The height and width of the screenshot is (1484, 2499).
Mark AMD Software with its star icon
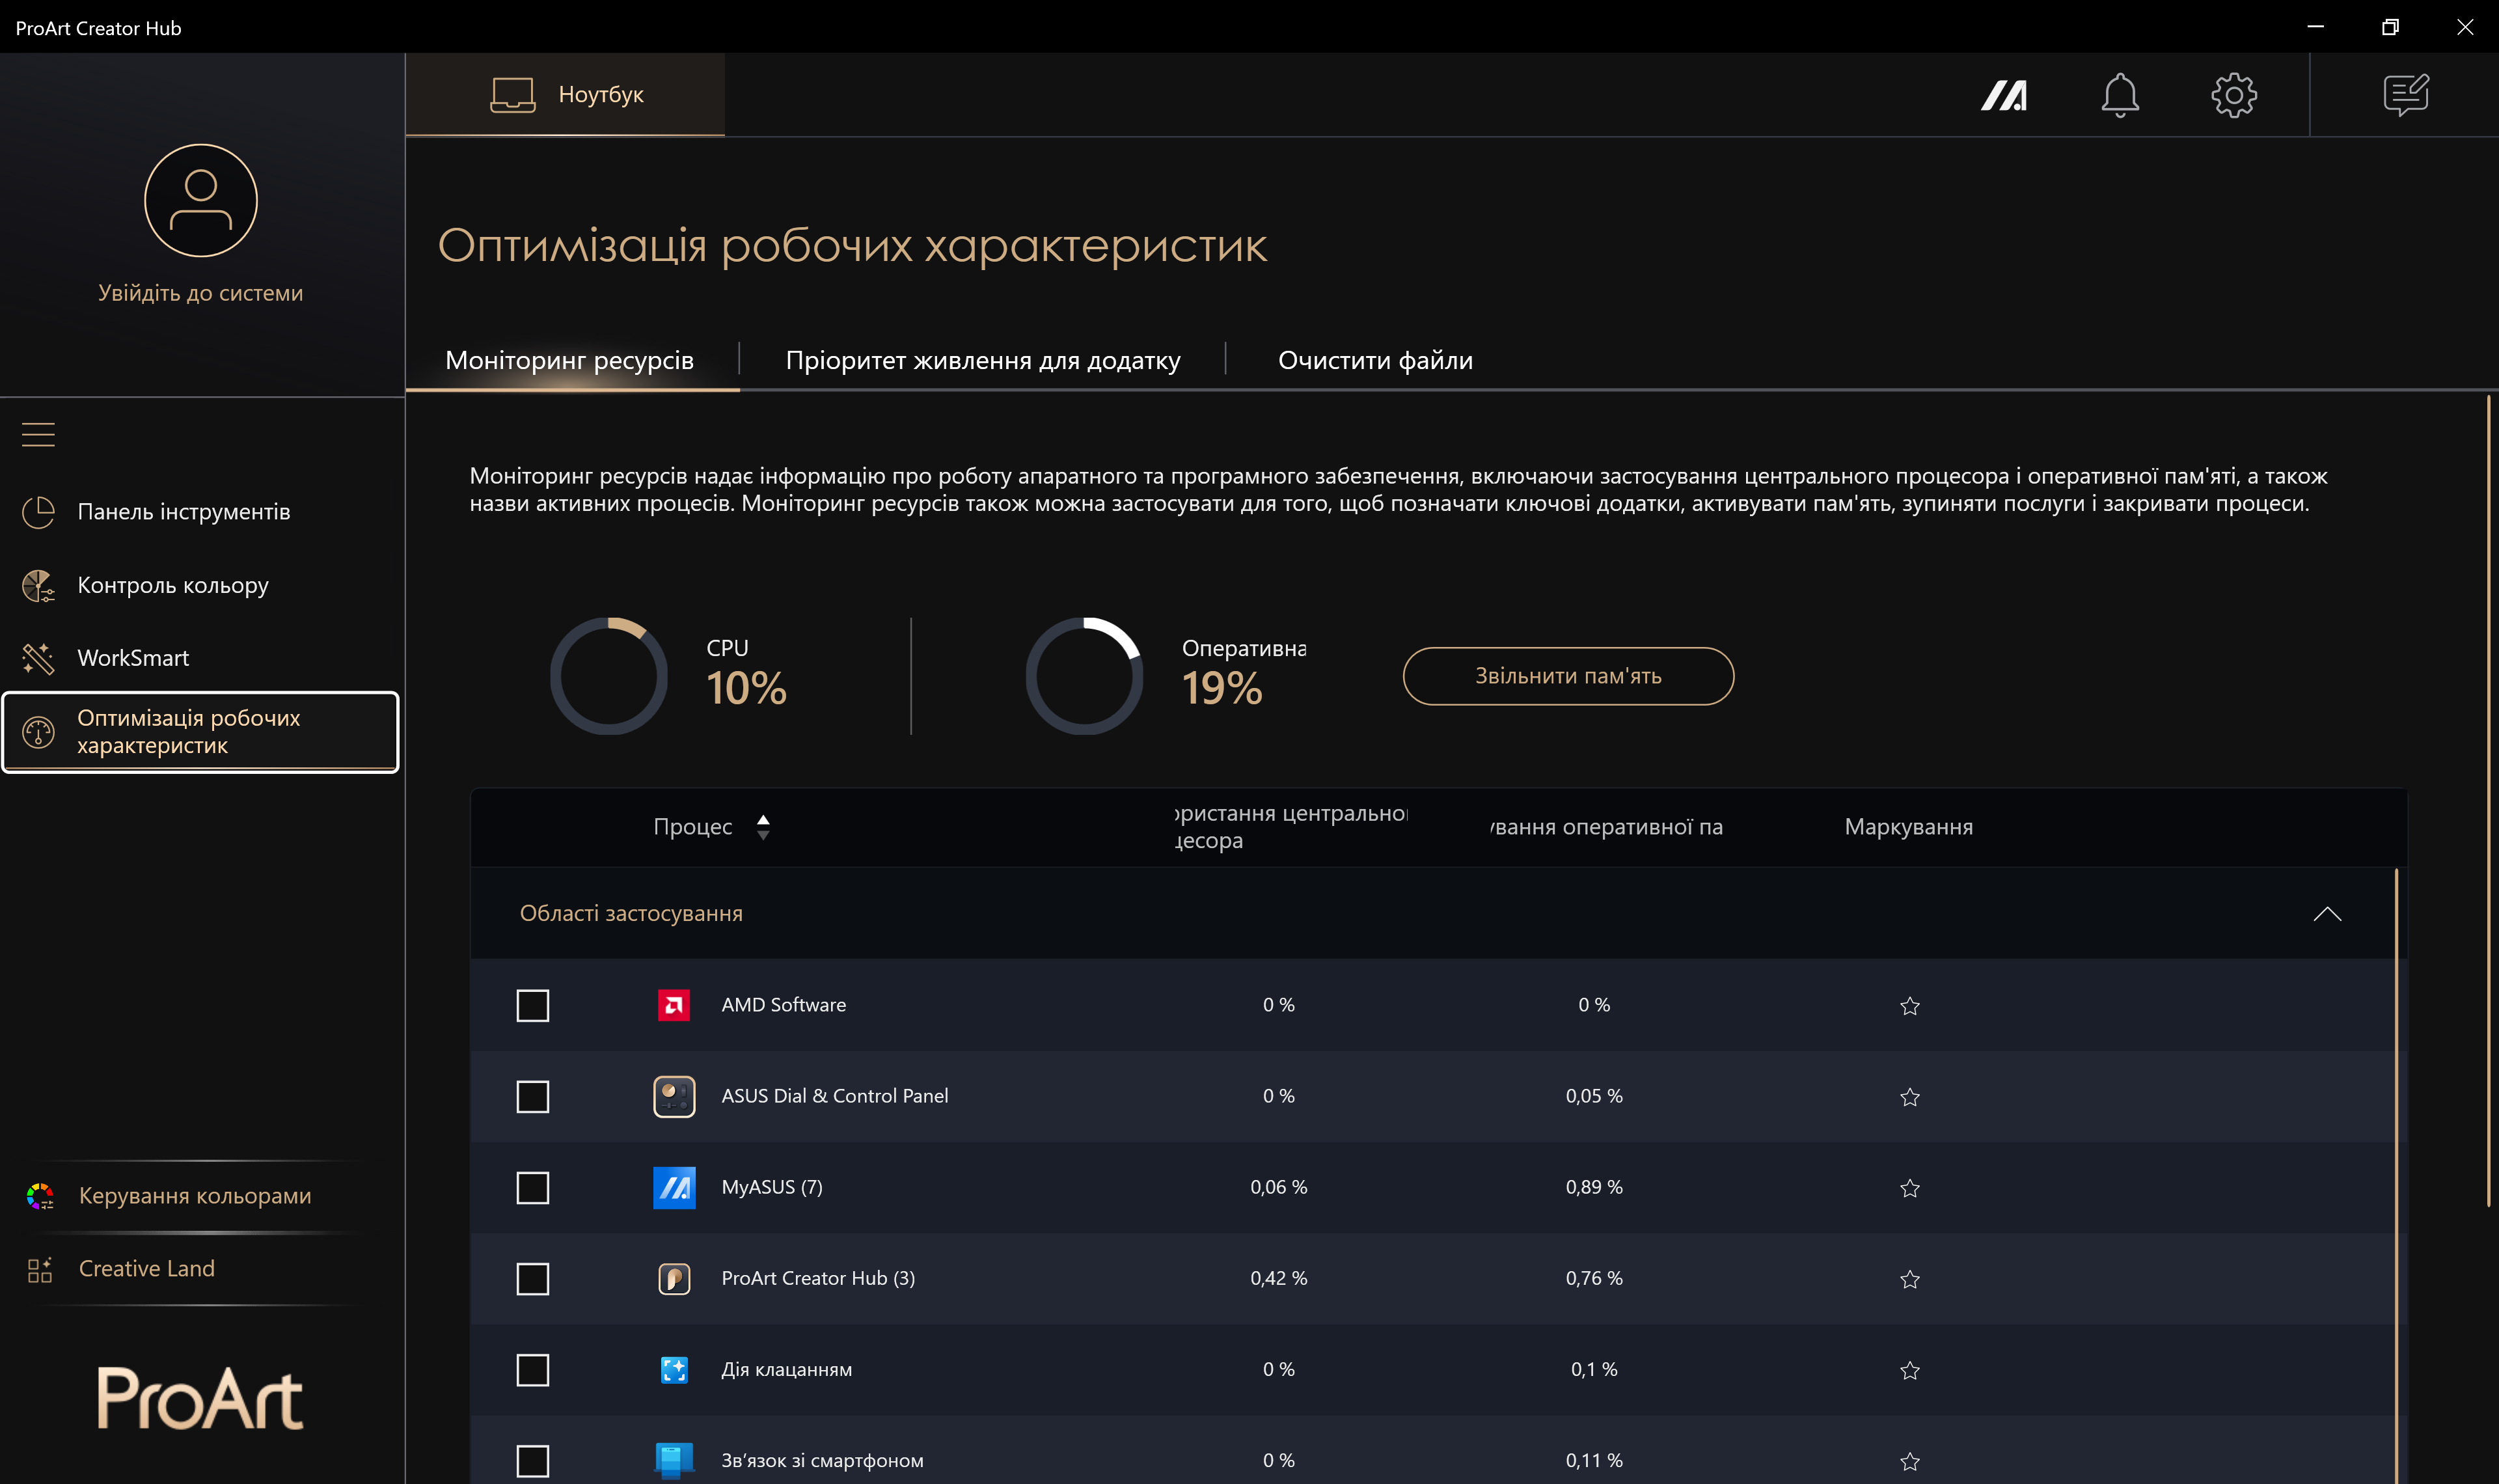(x=1909, y=1006)
